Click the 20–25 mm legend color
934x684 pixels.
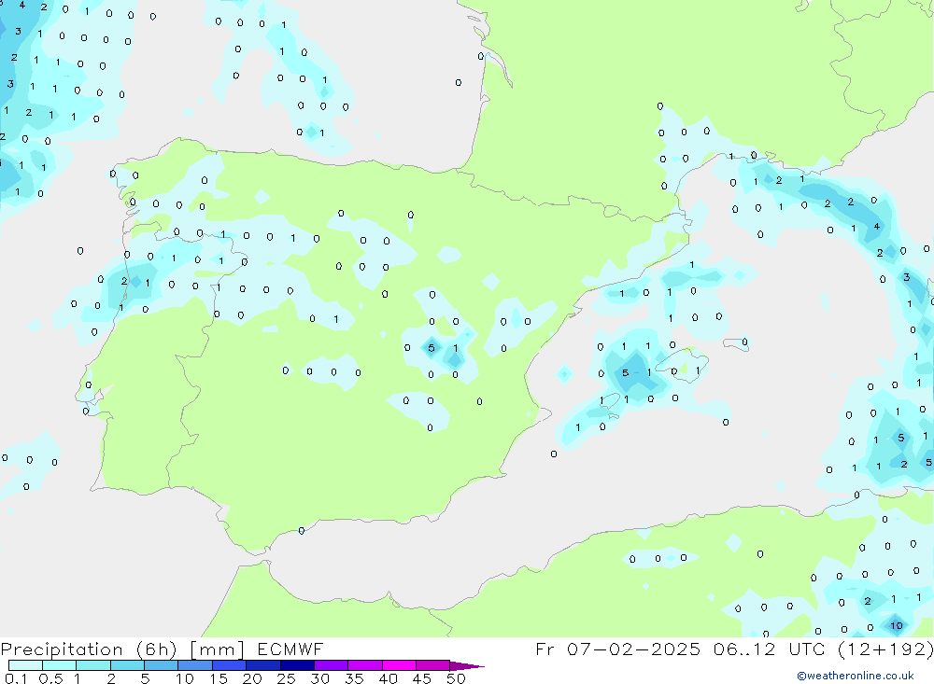pyautogui.click(x=263, y=665)
